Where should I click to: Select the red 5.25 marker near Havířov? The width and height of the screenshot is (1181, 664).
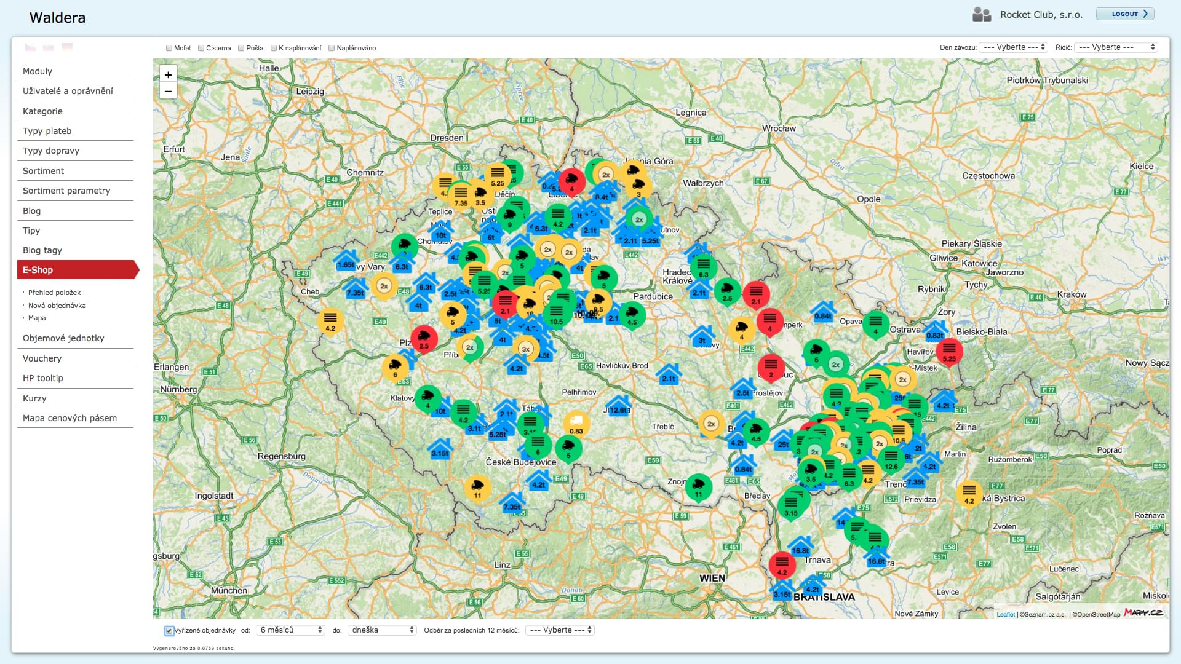pos(950,352)
